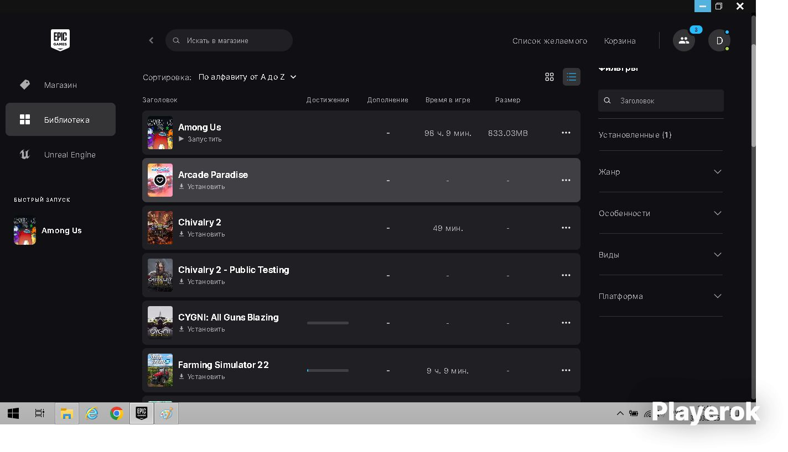The height and width of the screenshot is (452, 788).
Task: Open Task View on taskbar
Action: click(40, 413)
